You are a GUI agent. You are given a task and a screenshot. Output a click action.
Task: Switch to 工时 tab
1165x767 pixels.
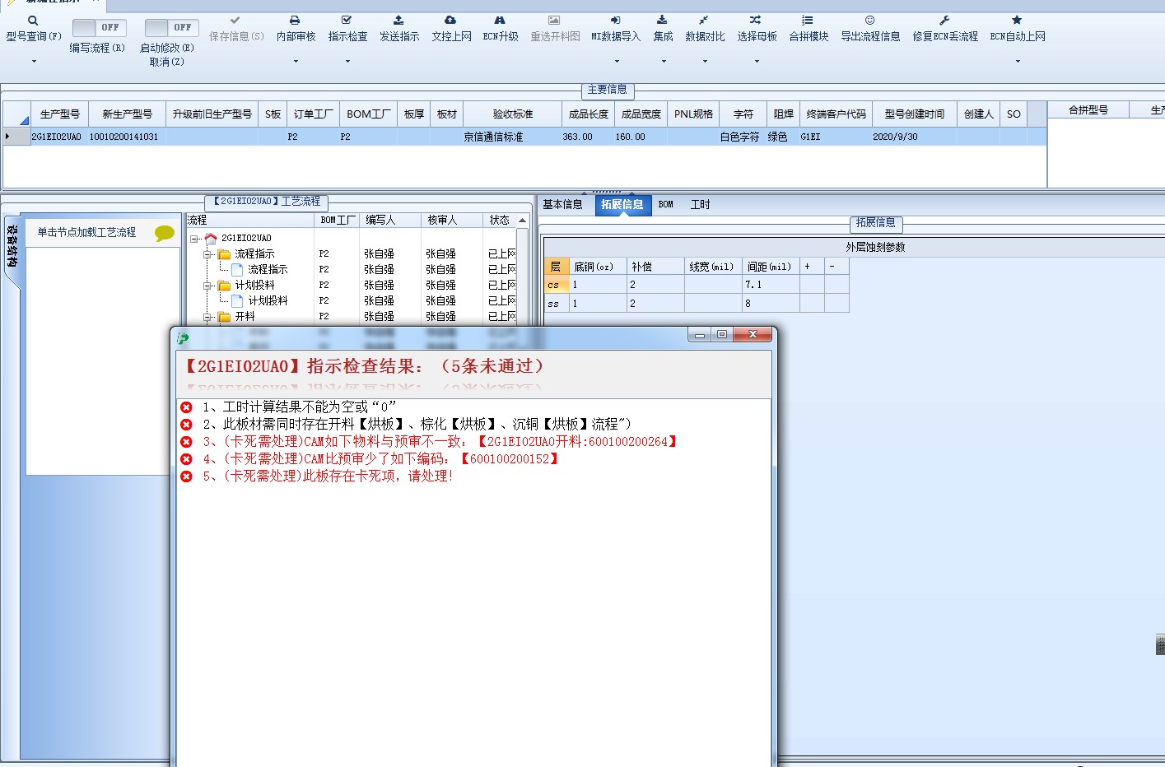pos(700,205)
